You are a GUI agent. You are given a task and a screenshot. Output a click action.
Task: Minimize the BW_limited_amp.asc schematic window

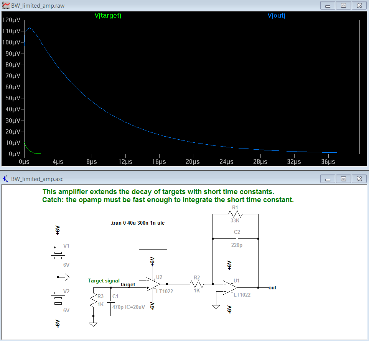pos(328,179)
